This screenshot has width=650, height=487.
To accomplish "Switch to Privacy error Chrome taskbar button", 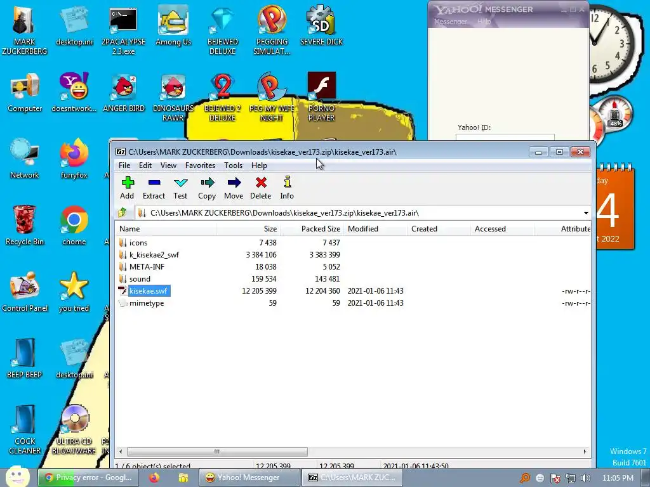I will 89,477.
